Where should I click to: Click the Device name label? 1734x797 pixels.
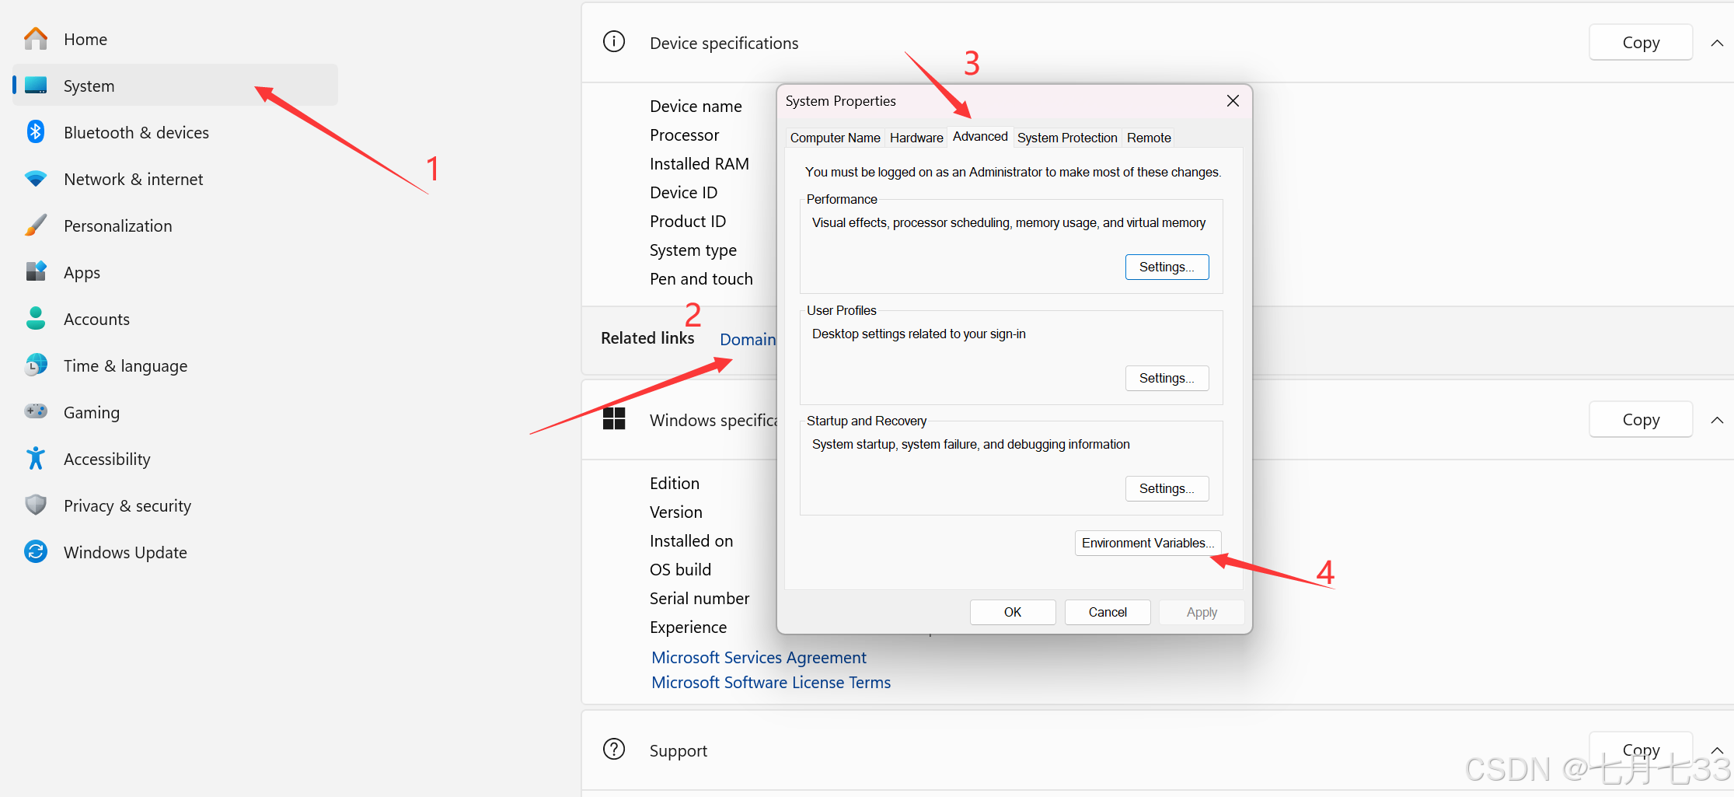(696, 106)
